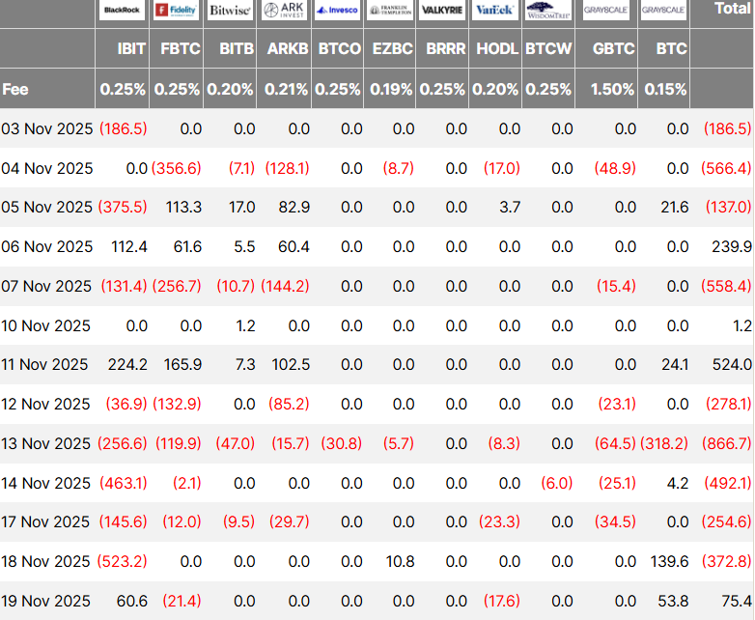Select the 06 Nov 2025 row date

pos(46,247)
